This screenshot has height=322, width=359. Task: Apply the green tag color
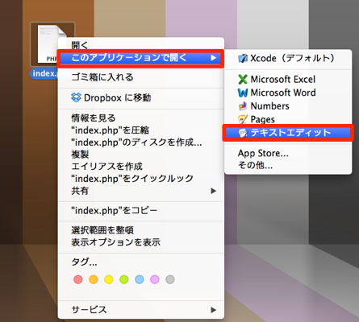(x=124, y=279)
